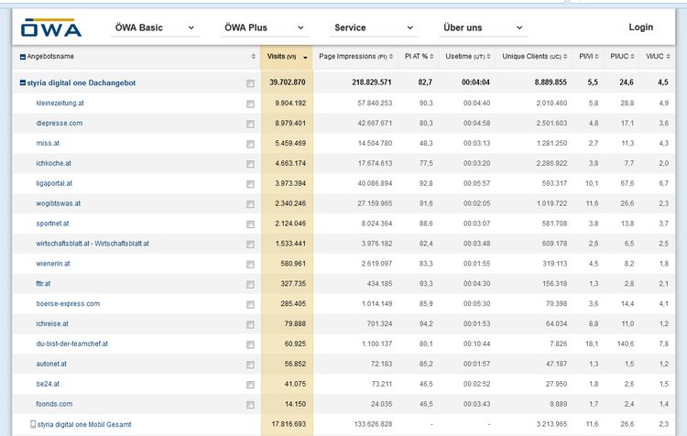Open styria digital one Mobil Gesamt link
This screenshot has height=436, width=687.
(x=84, y=424)
